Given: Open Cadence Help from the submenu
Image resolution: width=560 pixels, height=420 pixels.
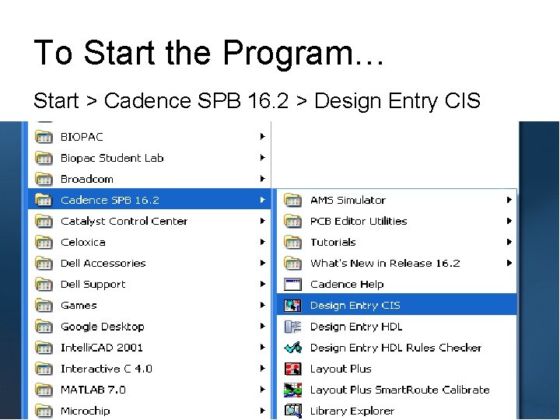Looking at the screenshot, I should coord(397,284).
